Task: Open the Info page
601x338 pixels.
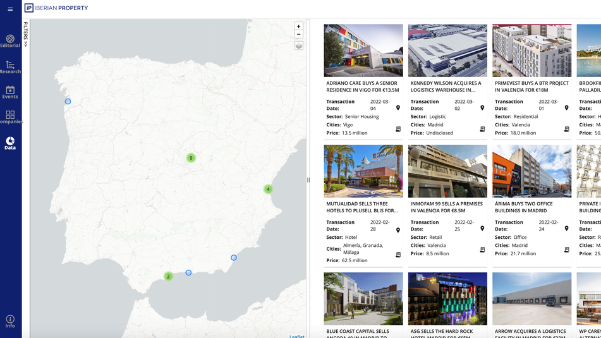Action: click(10, 322)
